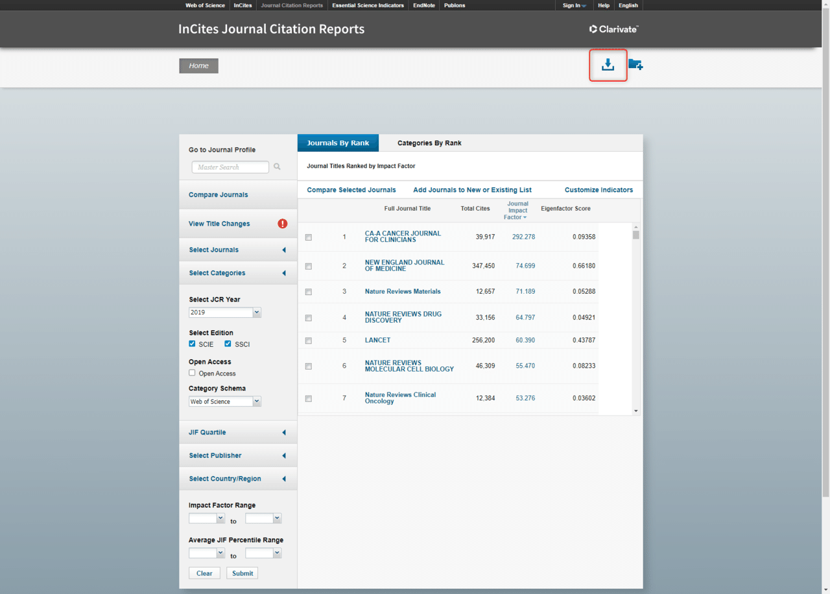Viewport: 830px width, 594px height.
Task: Tick checkbox for Nature Reviews Molecular Cell Biology
Action: click(309, 366)
